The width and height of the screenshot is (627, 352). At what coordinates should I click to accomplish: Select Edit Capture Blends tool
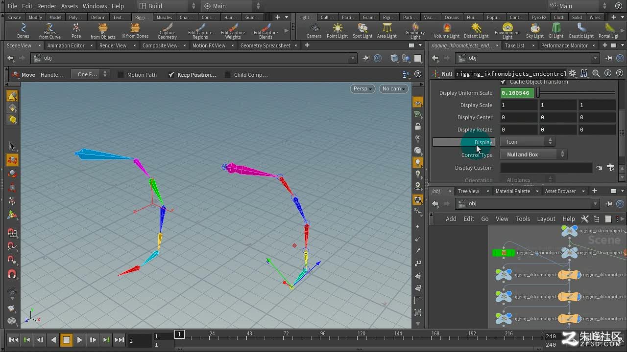265,31
